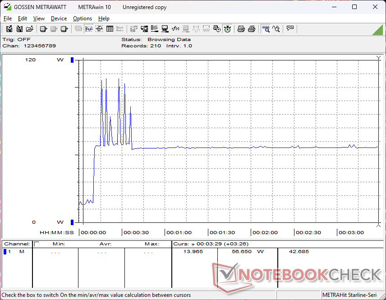
Task: Click the first printer toolbar icon
Action: pos(241,29)
